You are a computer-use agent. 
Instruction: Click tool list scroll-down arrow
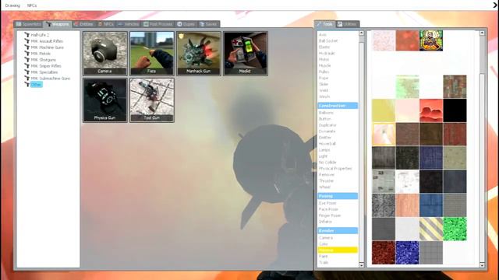tap(362, 264)
